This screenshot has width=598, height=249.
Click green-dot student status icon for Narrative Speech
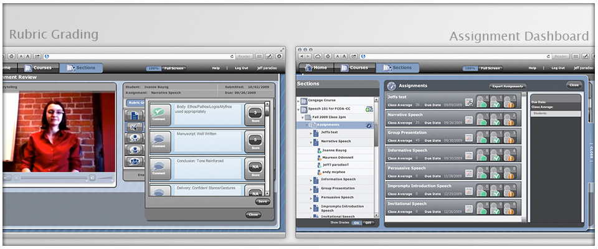(x=482, y=120)
